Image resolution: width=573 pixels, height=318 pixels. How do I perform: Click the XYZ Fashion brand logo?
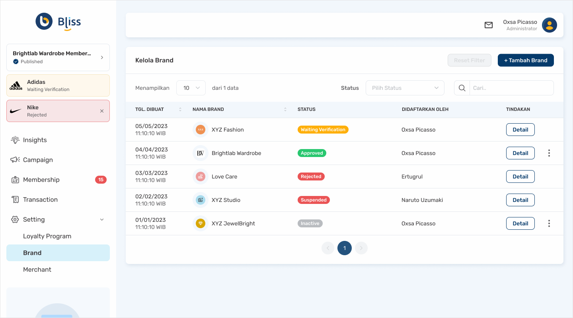[x=201, y=130]
